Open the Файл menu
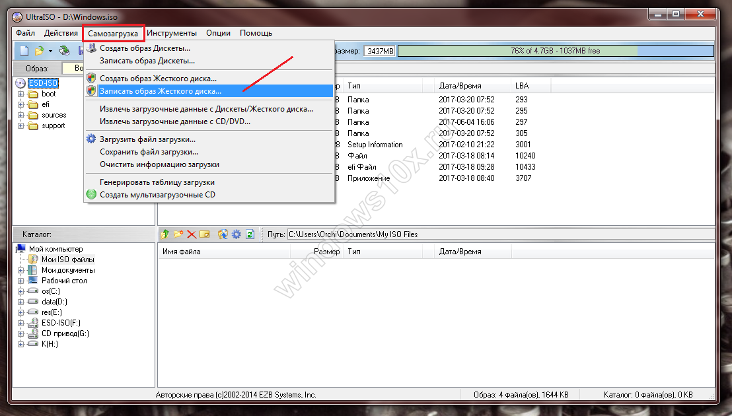The height and width of the screenshot is (416, 732). [x=25, y=33]
